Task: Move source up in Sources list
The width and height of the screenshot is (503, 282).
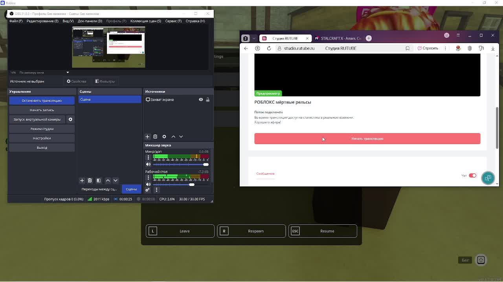Action: pyautogui.click(x=173, y=136)
